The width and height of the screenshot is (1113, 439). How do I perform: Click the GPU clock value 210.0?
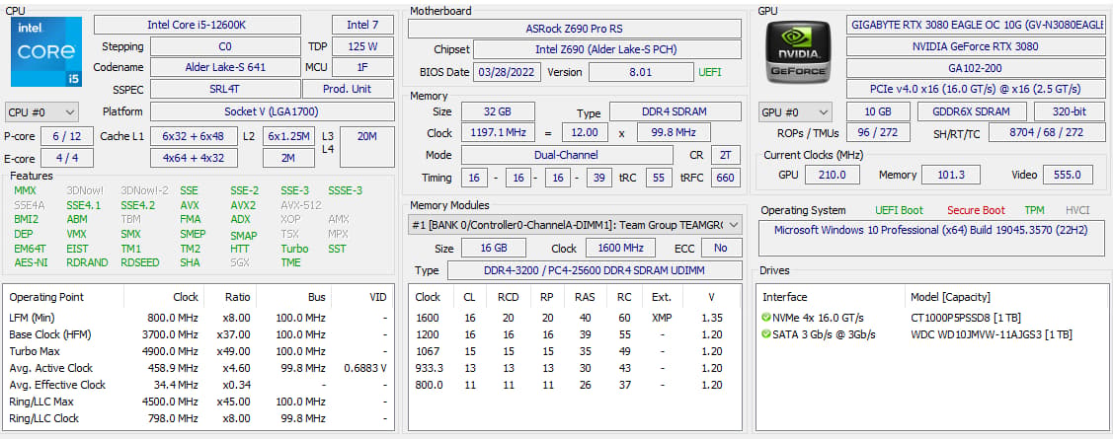click(x=832, y=175)
